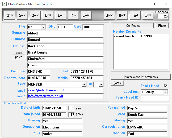Click the address line Chelmsford
The height and width of the screenshot is (138, 172).
[x=65, y=59]
